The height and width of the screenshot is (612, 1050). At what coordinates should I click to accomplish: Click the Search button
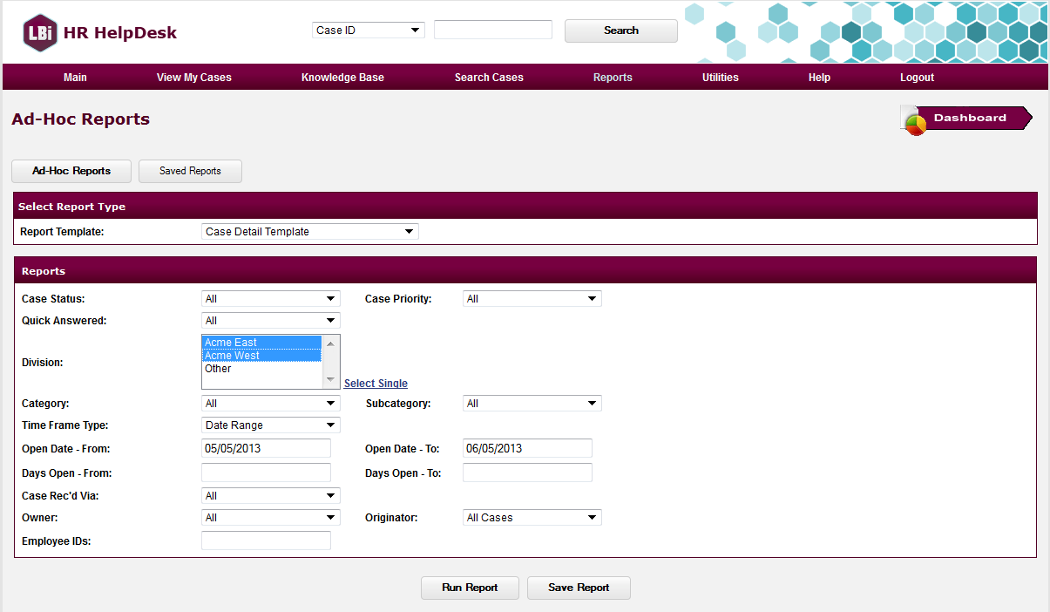click(x=621, y=31)
